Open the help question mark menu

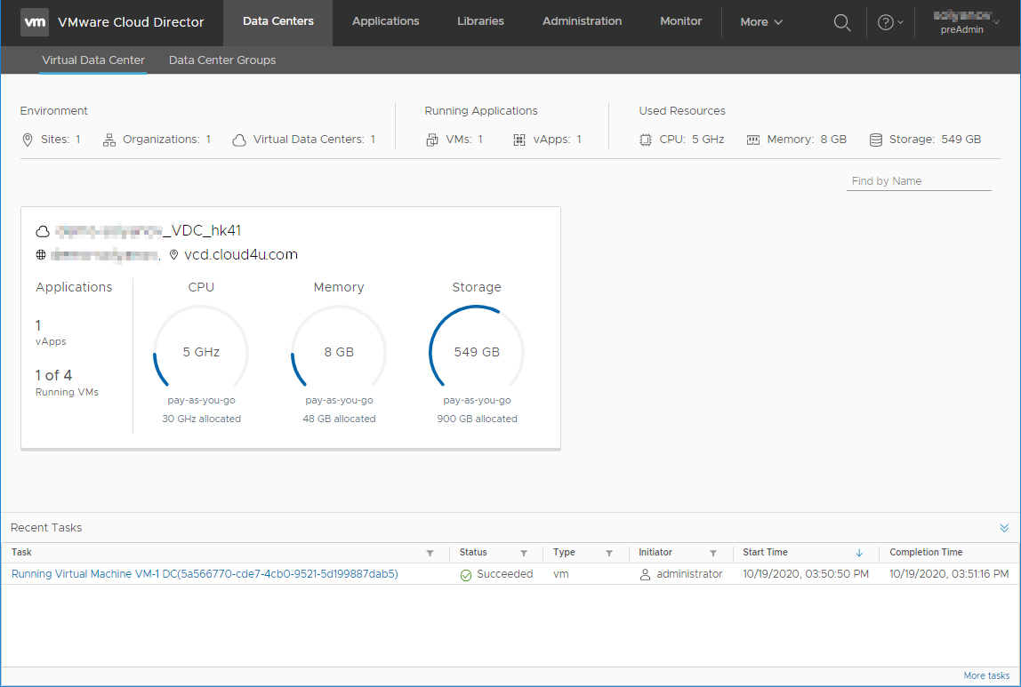point(890,23)
